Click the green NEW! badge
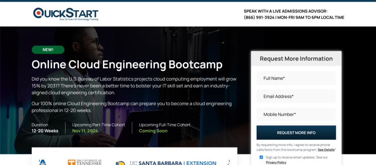This screenshot has width=376, height=165. [48, 50]
